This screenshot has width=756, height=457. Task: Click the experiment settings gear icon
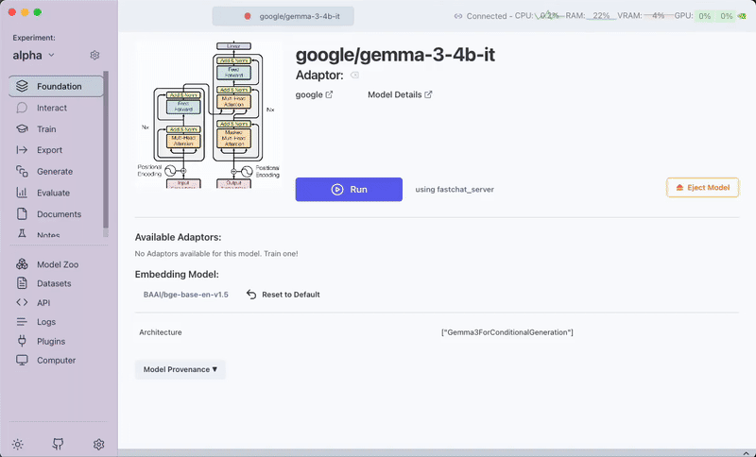(94, 56)
